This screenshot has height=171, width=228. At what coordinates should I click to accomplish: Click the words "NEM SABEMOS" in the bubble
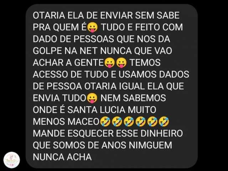click(x=133, y=98)
